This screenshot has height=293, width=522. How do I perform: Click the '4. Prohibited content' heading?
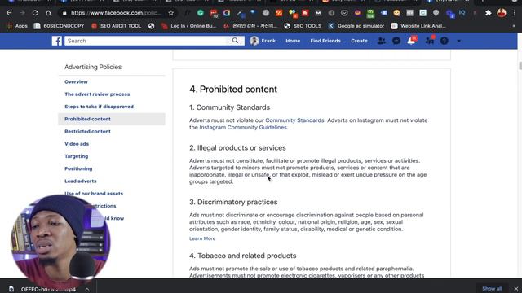click(x=233, y=89)
